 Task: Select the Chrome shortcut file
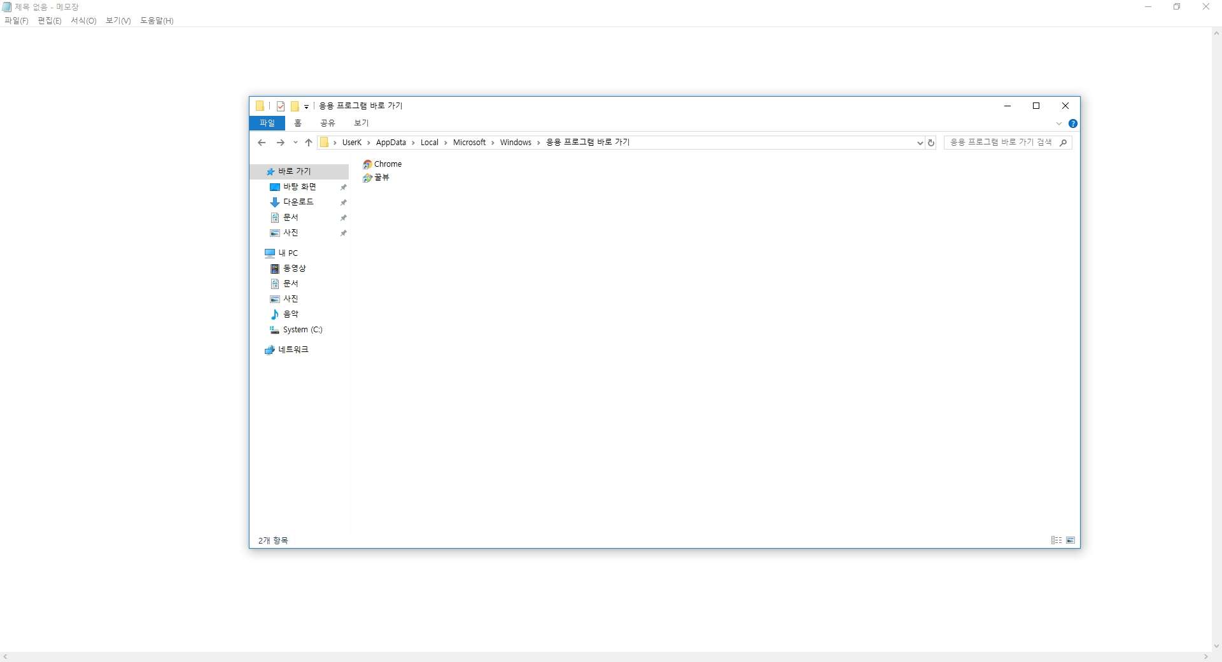(x=383, y=164)
